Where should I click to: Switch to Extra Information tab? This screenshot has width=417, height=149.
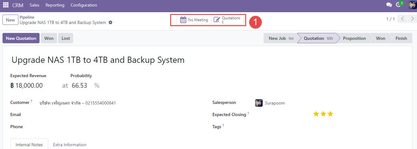[70, 145]
